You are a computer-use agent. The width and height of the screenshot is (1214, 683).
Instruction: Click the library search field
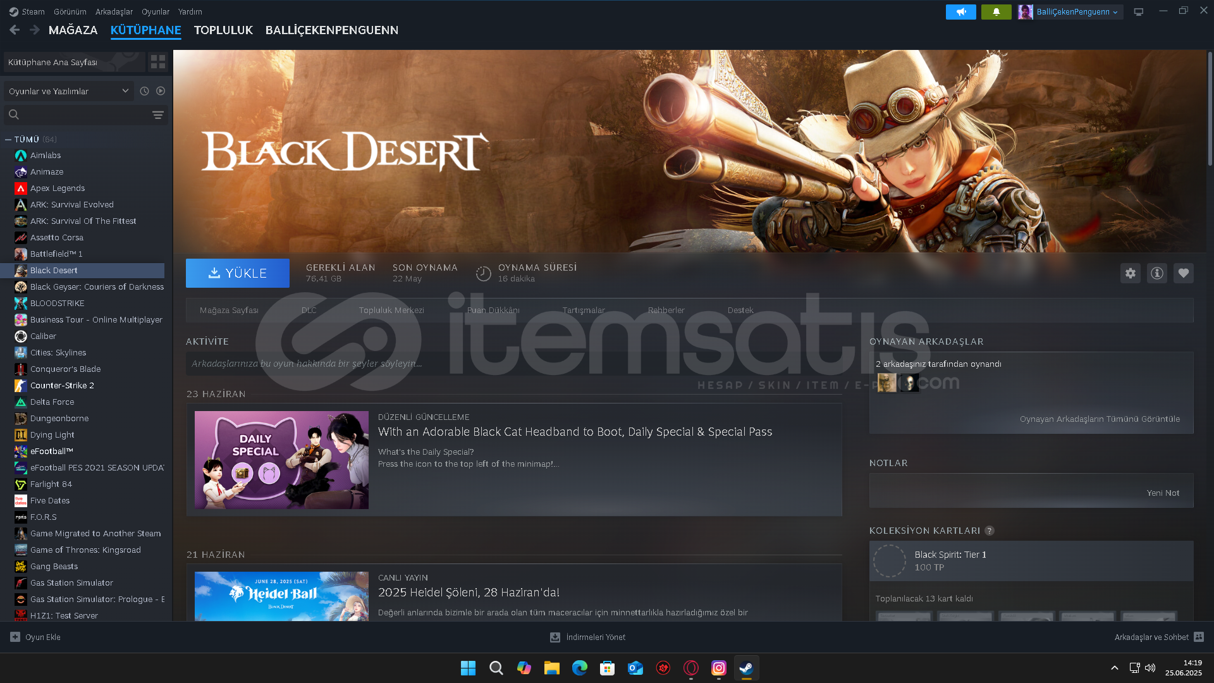(85, 114)
